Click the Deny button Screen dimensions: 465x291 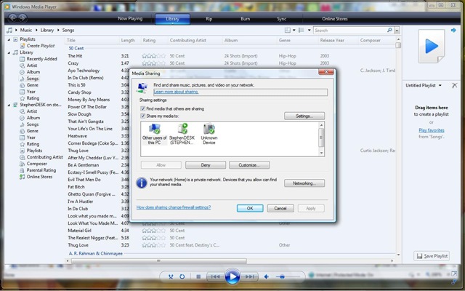(206, 165)
